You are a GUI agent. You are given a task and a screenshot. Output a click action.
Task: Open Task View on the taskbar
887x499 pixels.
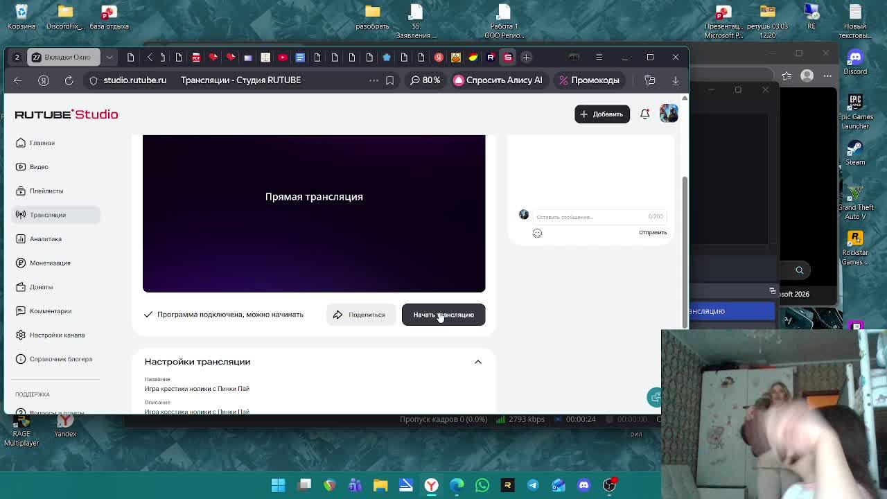[304, 485]
